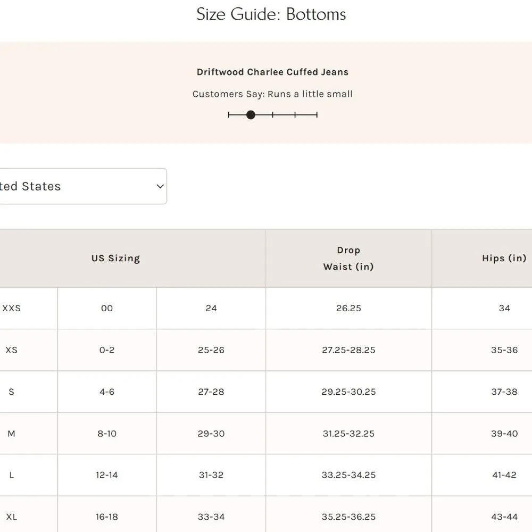Viewport: 532px width, 532px height.
Task: Click the dropdown chevron arrow
Action: [x=160, y=186]
